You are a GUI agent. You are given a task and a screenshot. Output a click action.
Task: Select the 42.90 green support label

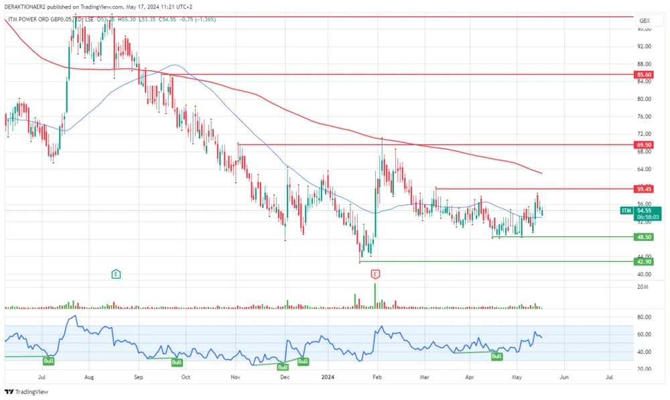tap(644, 262)
